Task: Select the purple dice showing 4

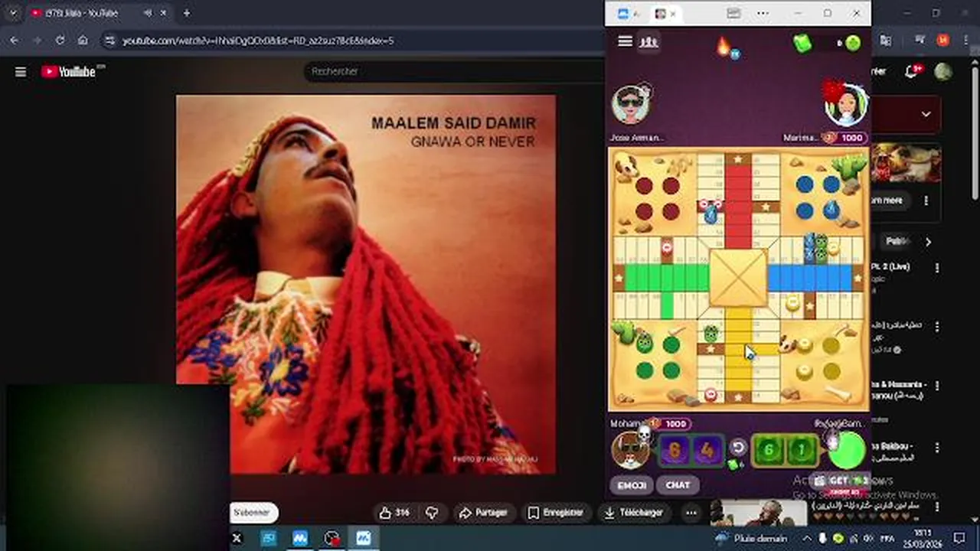Action: pyautogui.click(x=707, y=451)
